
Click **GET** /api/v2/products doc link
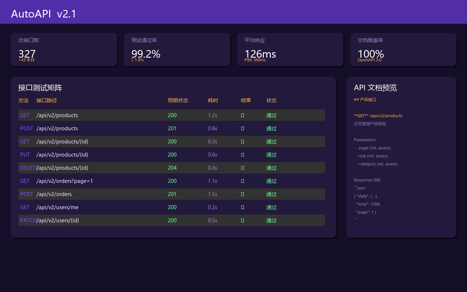point(378,116)
